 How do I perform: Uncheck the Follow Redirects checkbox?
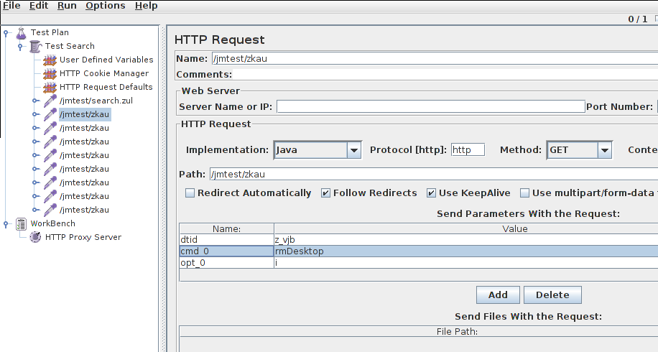325,193
